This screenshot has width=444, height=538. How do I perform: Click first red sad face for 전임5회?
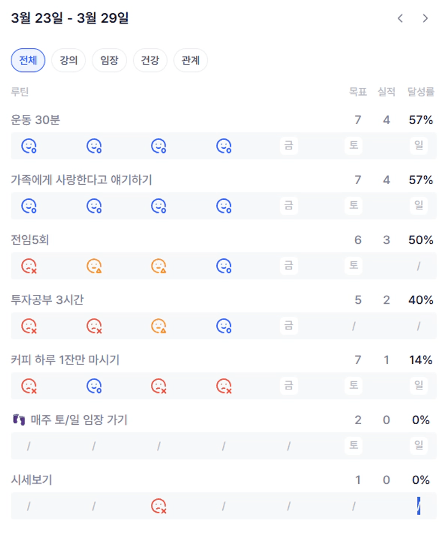point(28,266)
